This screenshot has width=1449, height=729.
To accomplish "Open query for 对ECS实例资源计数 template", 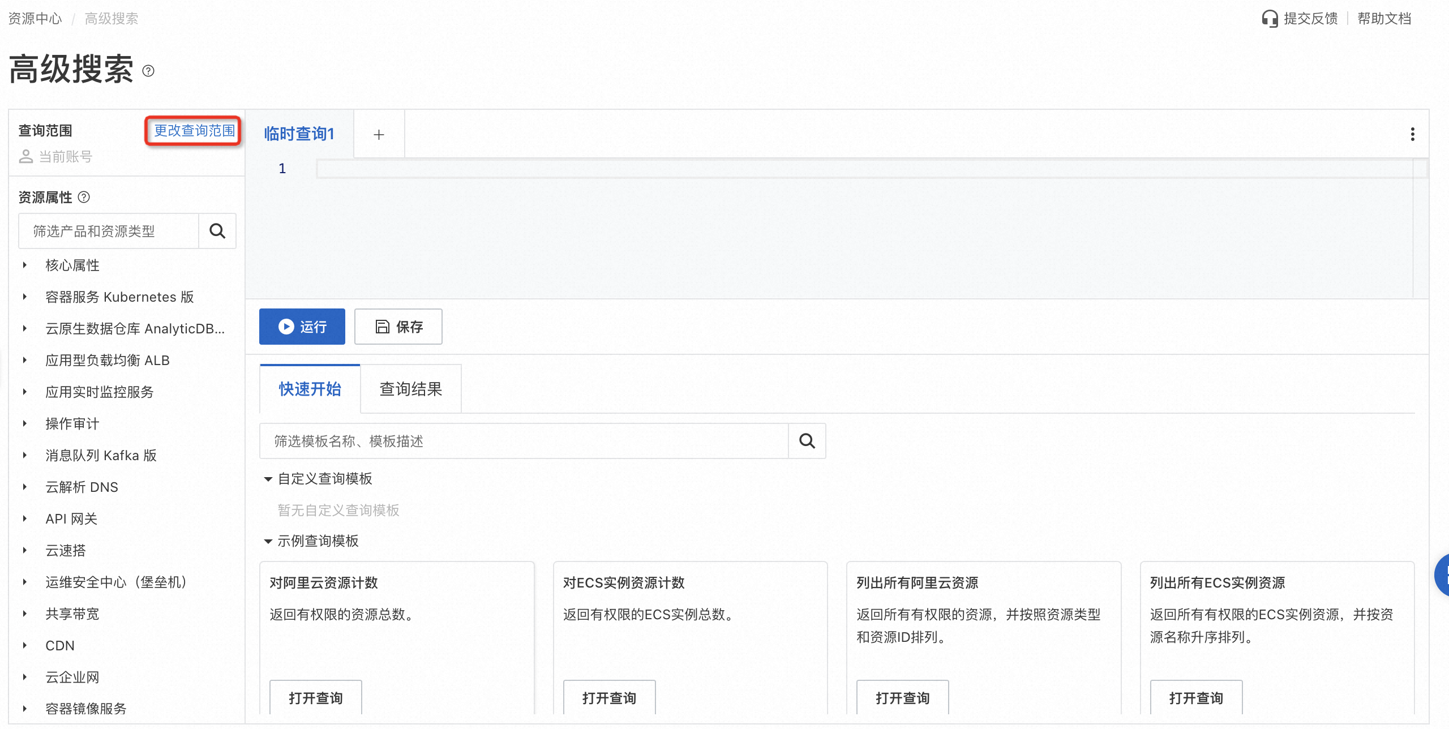I will 609,697.
